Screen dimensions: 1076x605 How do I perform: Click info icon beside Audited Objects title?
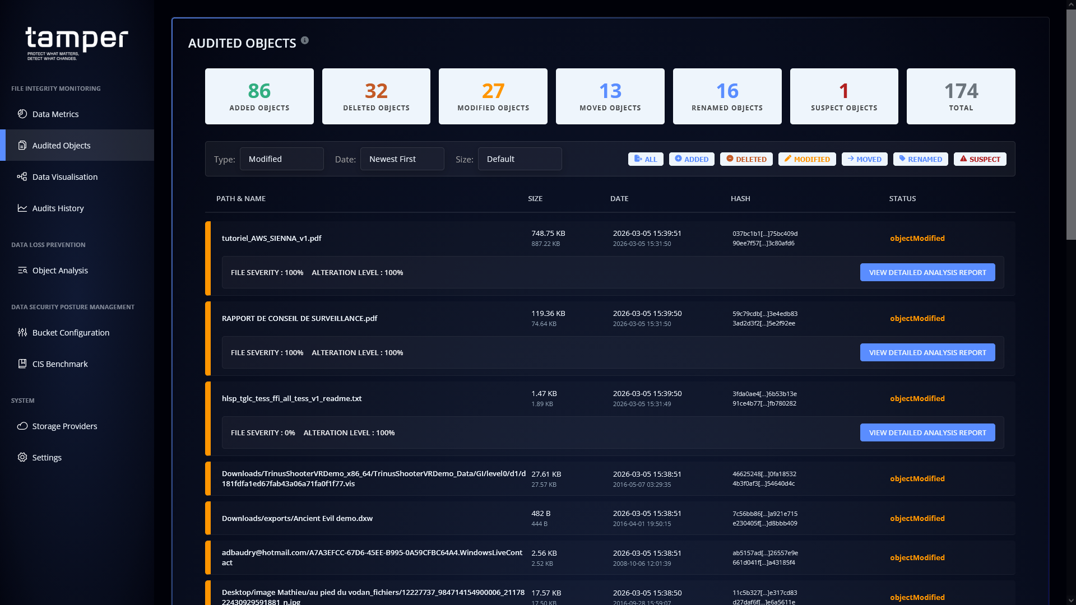[x=305, y=40]
